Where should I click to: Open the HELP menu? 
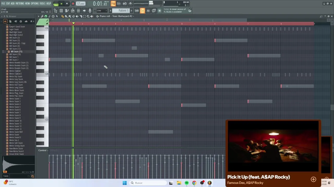pyautogui.click(x=49, y=3)
